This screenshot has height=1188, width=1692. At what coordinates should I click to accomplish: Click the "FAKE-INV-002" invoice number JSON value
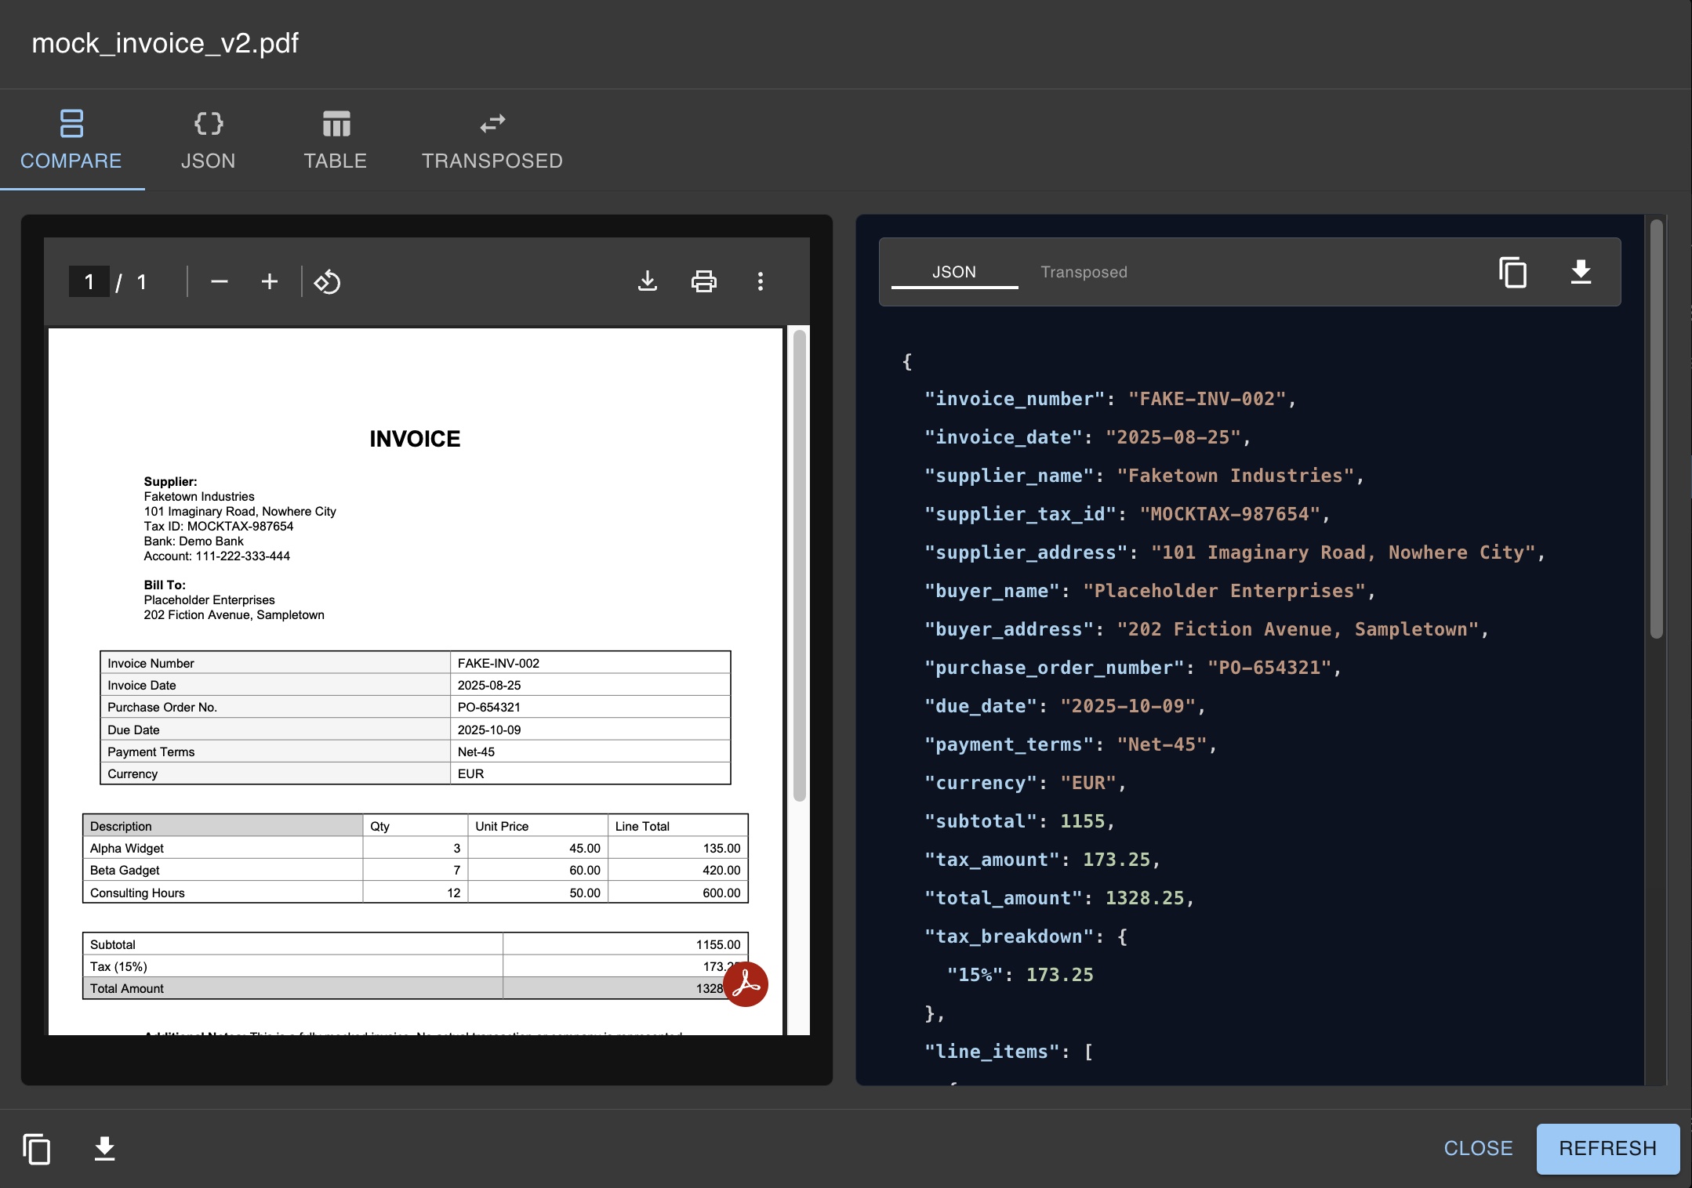[x=1207, y=399]
